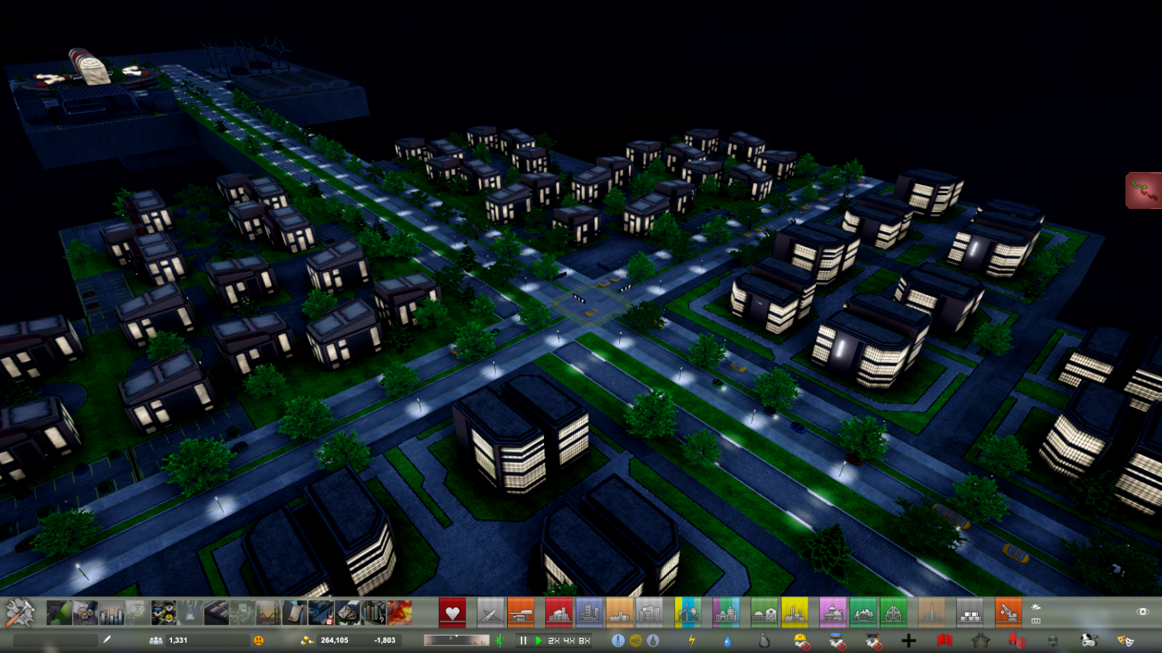Select the gray stacked blocks category
Screen dimensions: 1162x653
coord(970,613)
